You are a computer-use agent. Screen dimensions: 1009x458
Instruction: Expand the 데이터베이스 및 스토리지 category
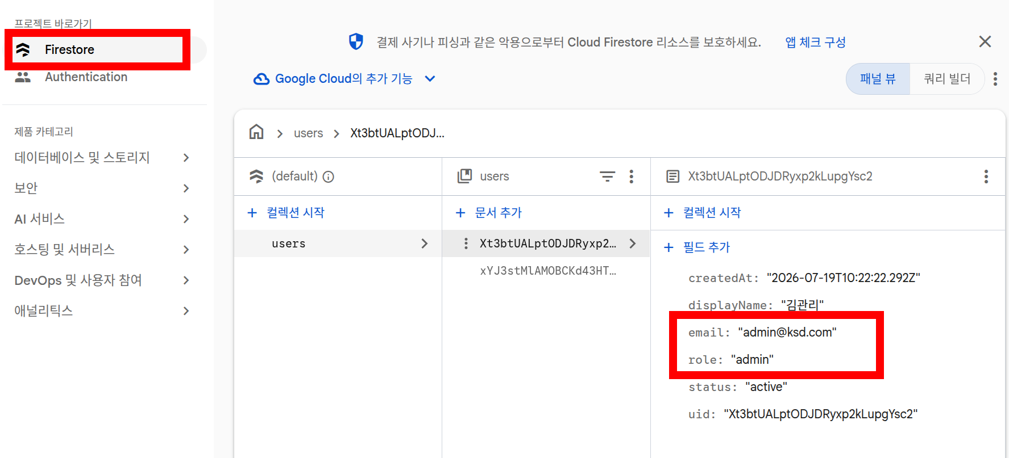pyautogui.click(x=102, y=158)
